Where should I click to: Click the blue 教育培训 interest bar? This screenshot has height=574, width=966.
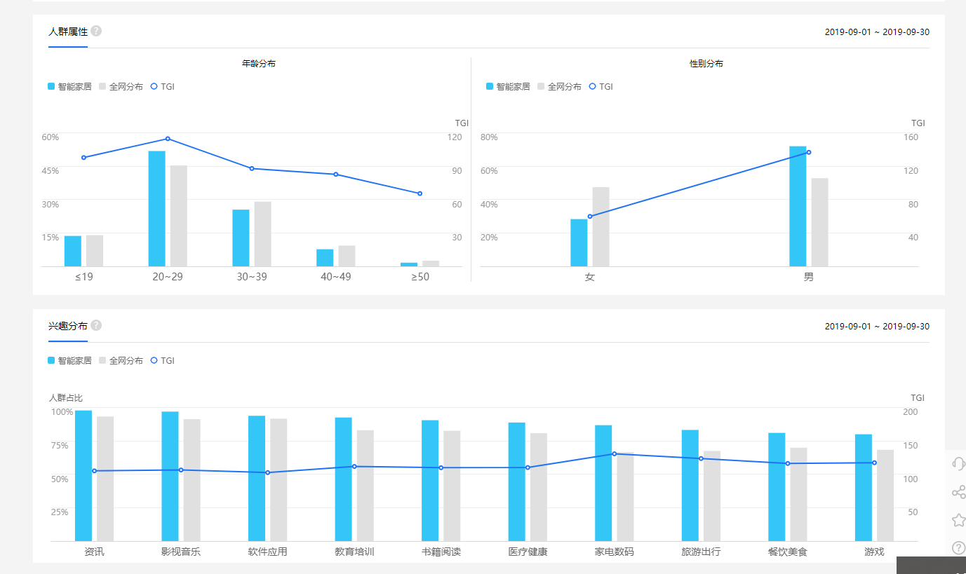pos(343,479)
